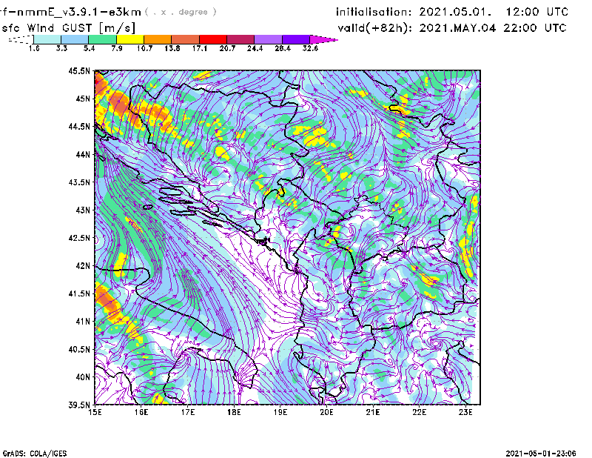The height and width of the screenshot is (458, 592).
Task: Click legend value 13.8
Action: coord(172,48)
